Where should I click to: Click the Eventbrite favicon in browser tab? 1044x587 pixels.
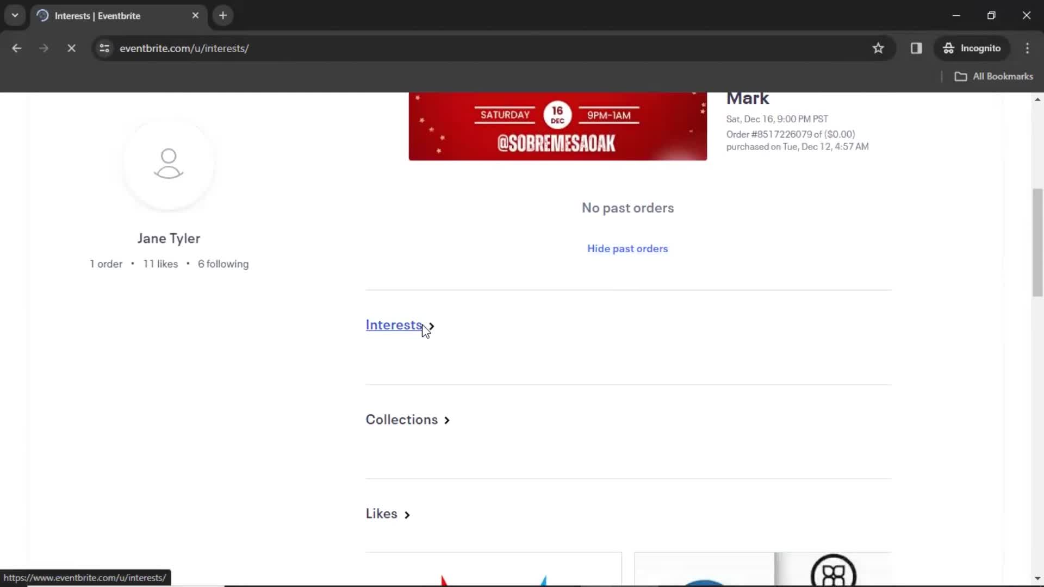pyautogui.click(x=43, y=15)
